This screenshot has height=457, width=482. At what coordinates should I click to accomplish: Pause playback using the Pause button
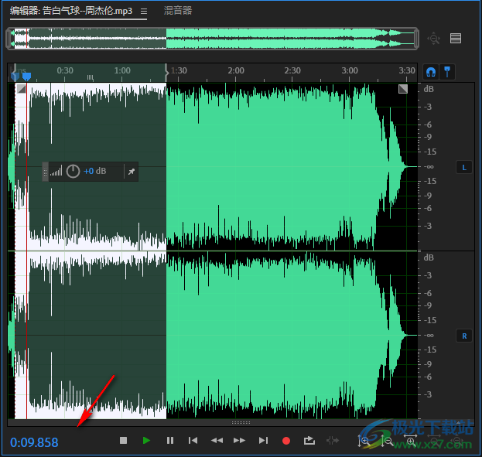pyautogui.click(x=170, y=441)
